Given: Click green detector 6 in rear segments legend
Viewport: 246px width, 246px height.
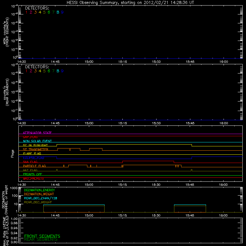Looking at the screenshot, I should [x=49, y=71].
